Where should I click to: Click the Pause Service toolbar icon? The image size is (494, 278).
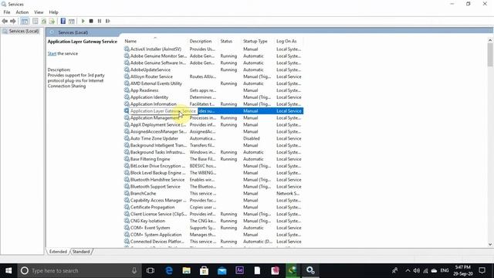(100, 21)
